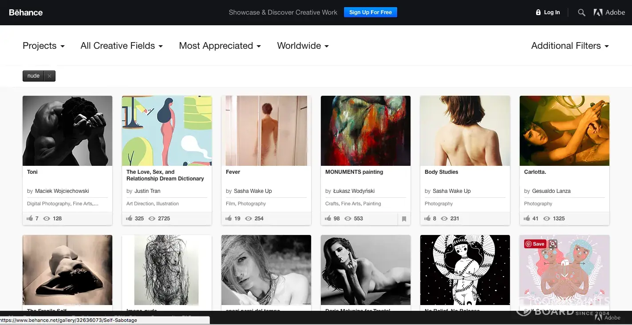This screenshot has width=632, height=325.
Task: Click the Pinterest Save button on thumbnail
Action: (x=535, y=244)
